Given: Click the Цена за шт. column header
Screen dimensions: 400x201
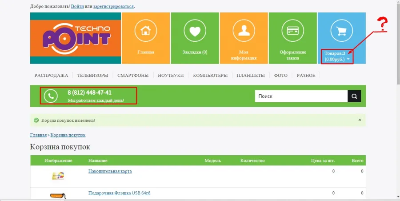Looking at the screenshot, I should (323, 161).
